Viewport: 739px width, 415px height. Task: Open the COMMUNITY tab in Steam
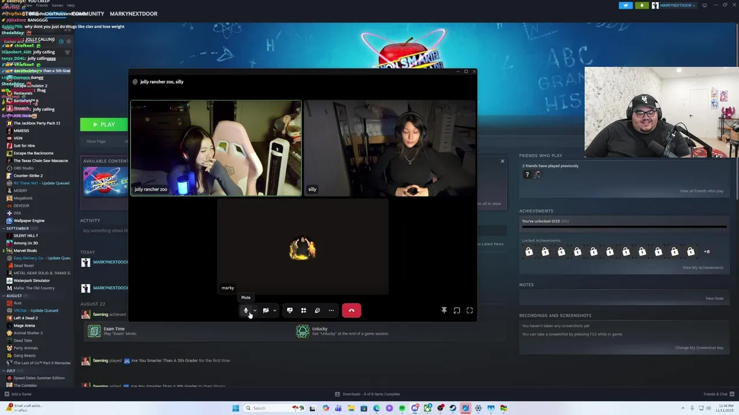[88, 13]
